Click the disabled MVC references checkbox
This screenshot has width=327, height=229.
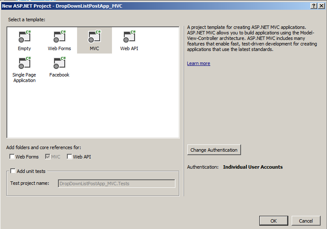48,156
